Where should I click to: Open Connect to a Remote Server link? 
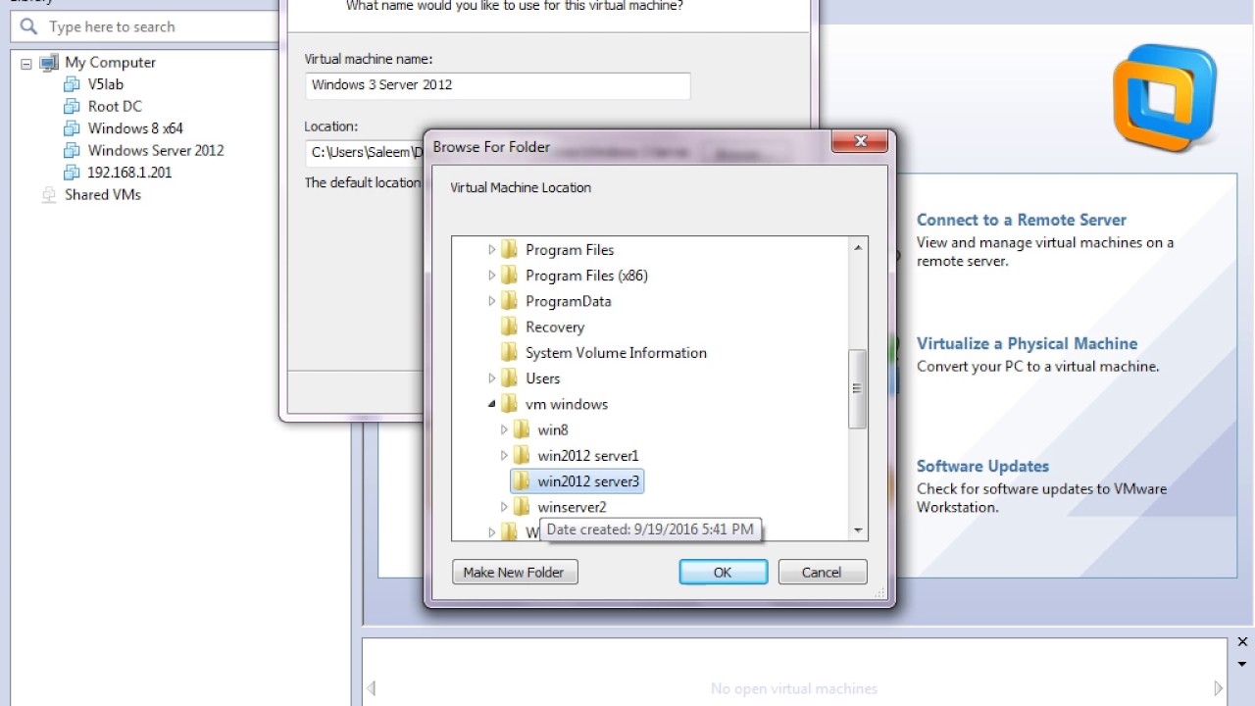[x=1021, y=220]
